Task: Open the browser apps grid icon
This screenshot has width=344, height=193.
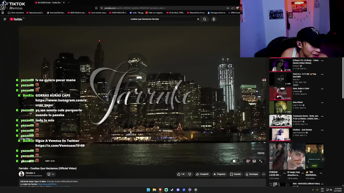Action: point(3,13)
